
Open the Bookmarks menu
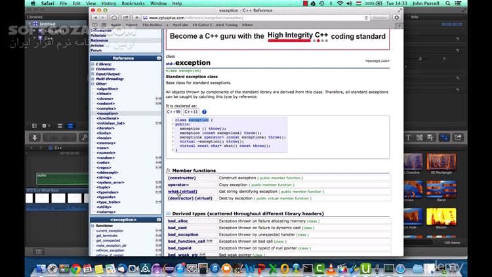click(x=133, y=4)
